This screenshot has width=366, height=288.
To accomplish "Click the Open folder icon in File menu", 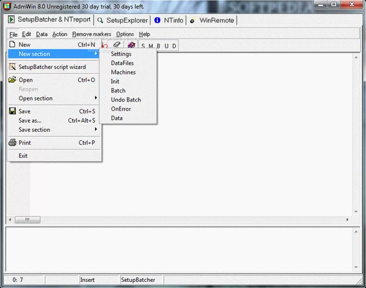I will [12, 80].
